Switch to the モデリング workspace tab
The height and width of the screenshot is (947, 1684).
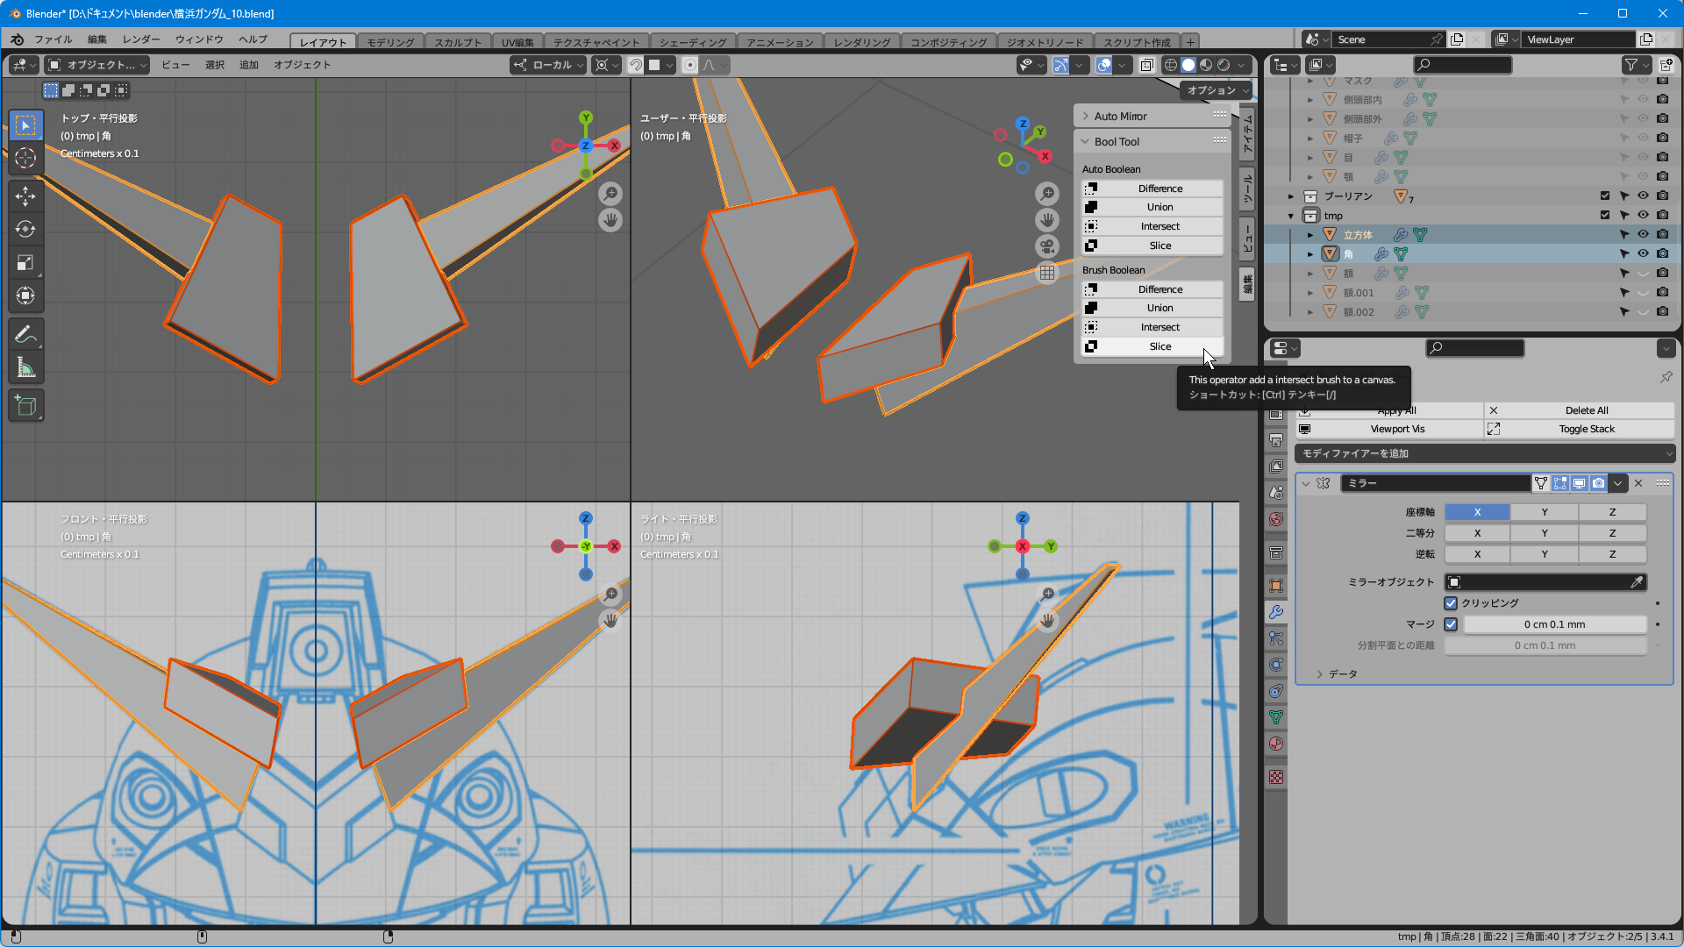pos(390,42)
